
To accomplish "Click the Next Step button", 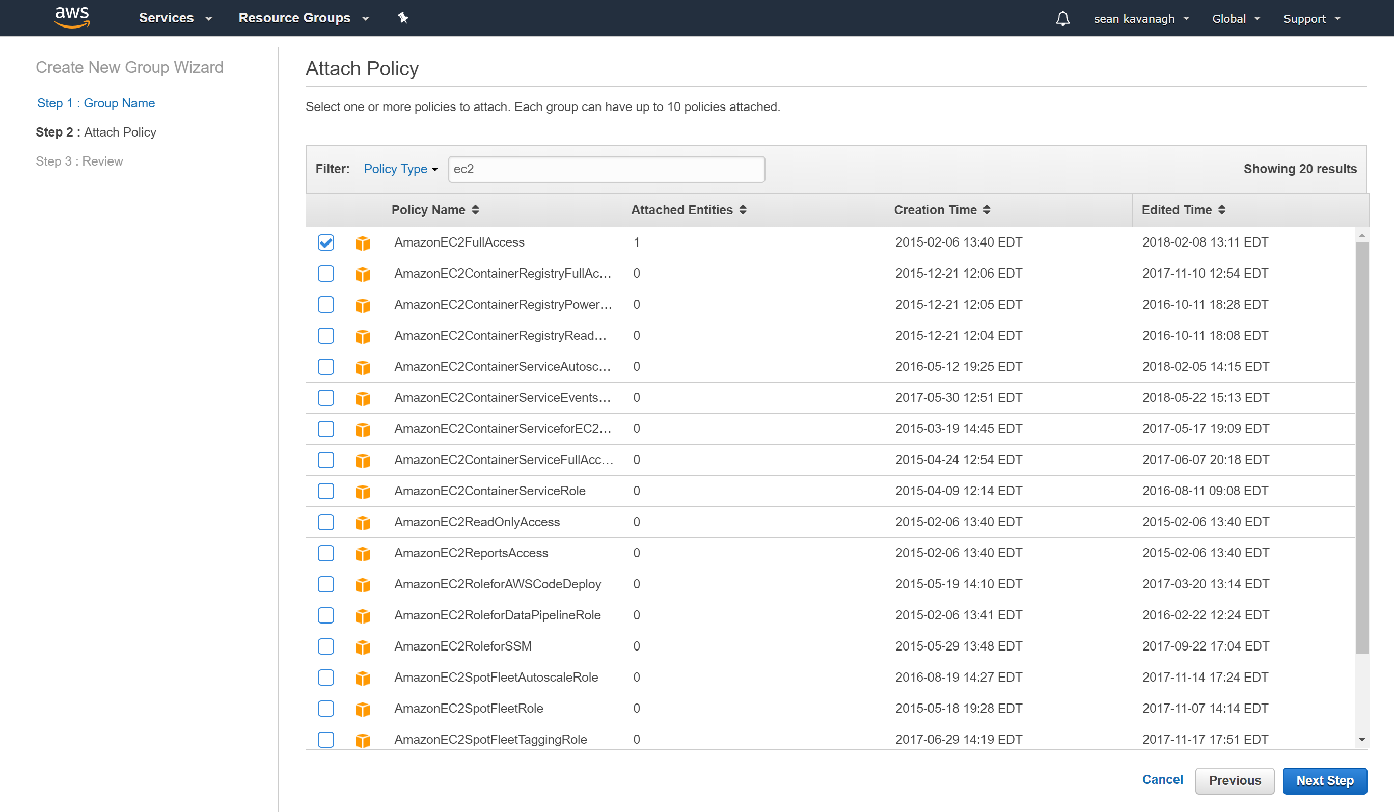I will 1325,780.
